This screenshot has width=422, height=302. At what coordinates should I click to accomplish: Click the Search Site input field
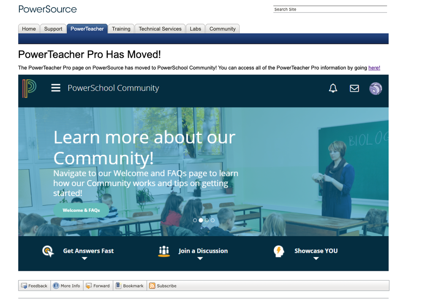329,9
